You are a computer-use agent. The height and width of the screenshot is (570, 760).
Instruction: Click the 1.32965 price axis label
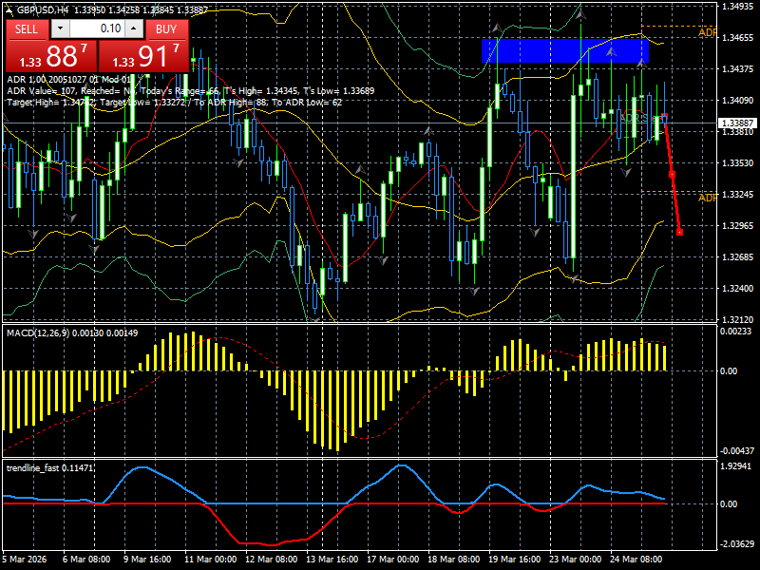[737, 226]
